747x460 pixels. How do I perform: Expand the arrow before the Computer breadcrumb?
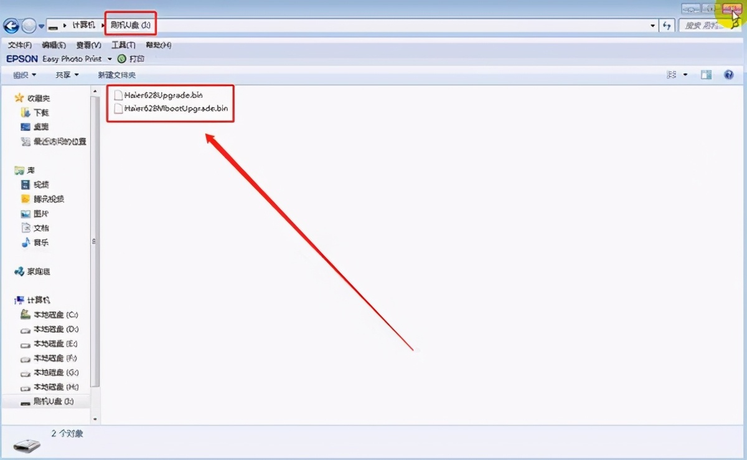tap(65, 26)
